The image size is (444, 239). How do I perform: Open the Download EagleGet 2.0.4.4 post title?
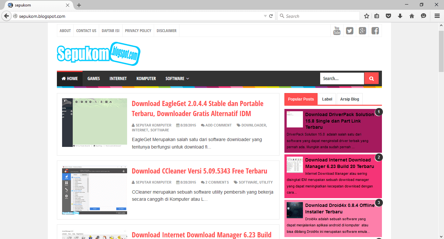point(198,109)
